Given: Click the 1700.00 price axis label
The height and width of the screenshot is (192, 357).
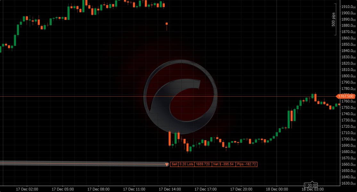Looking at the screenshot, I should (348, 139).
